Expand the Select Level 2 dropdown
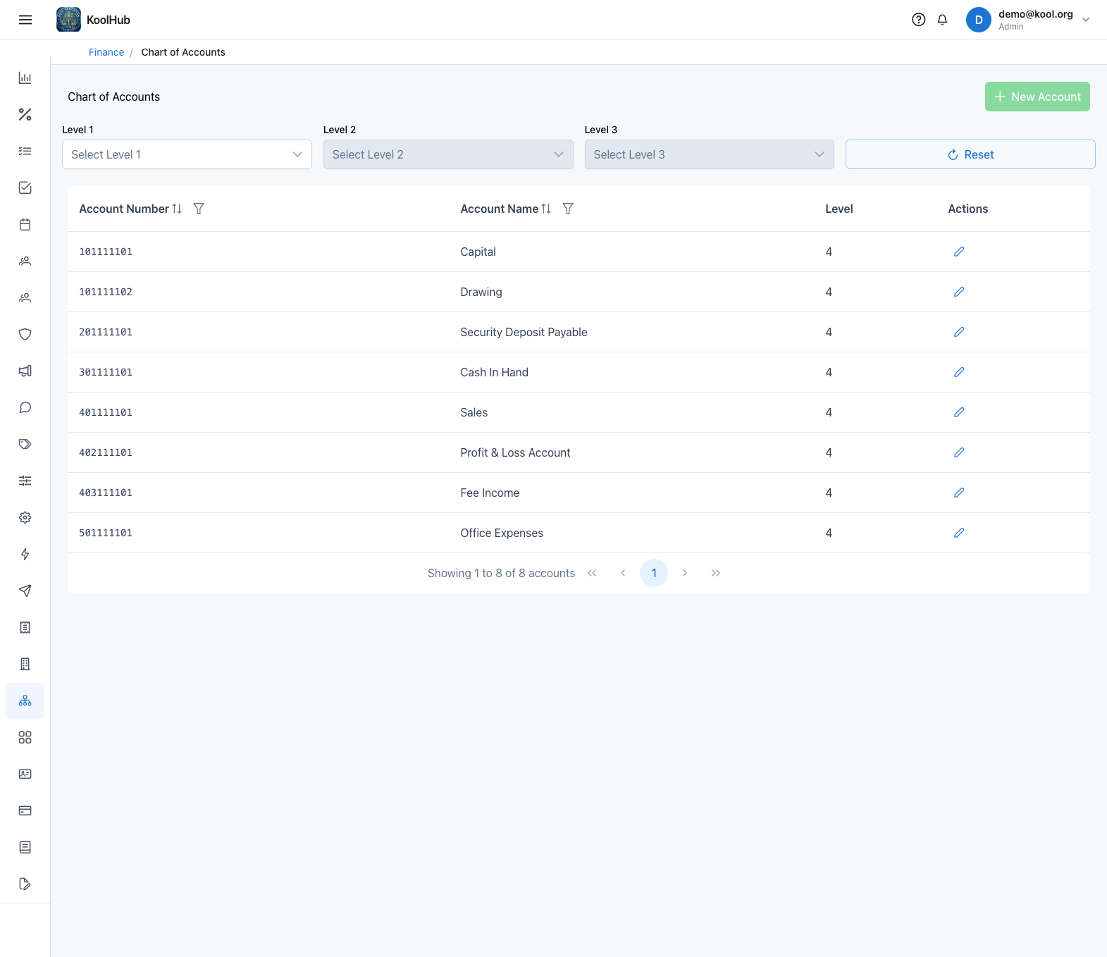Screen dimensions: 1107x957 (448, 154)
